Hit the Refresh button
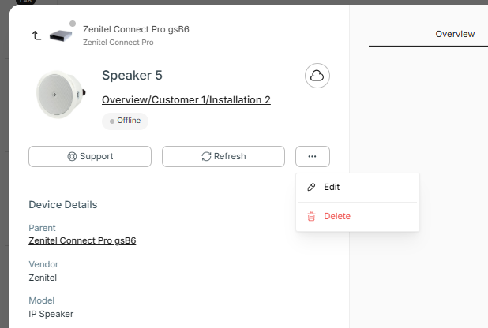The image size is (488, 328). (x=223, y=156)
